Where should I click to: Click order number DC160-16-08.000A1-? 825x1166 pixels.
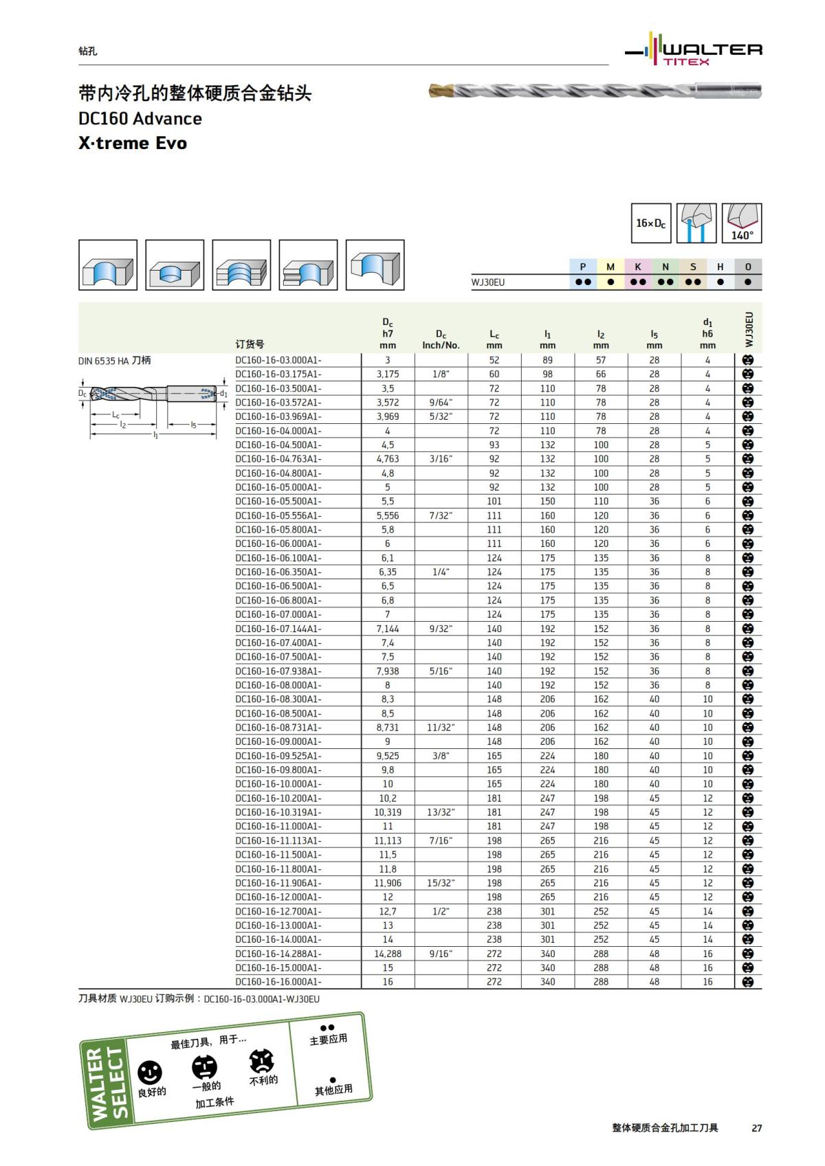tap(278, 685)
